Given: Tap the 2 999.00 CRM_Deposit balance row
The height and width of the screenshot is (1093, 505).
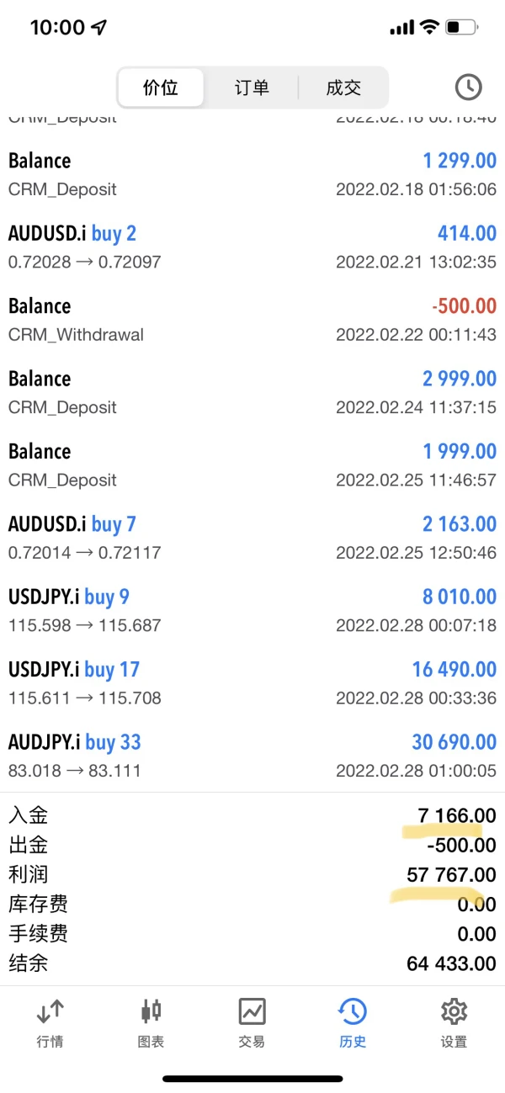Looking at the screenshot, I should (x=252, y=391).
